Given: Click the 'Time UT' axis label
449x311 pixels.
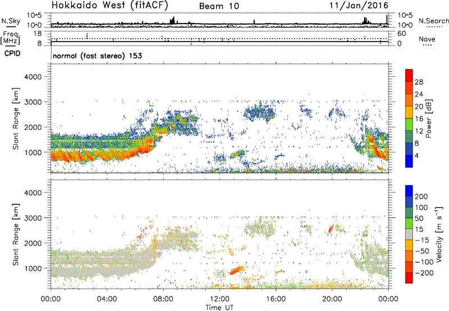Looking at the screenshot, I should [x=219, y=308].
